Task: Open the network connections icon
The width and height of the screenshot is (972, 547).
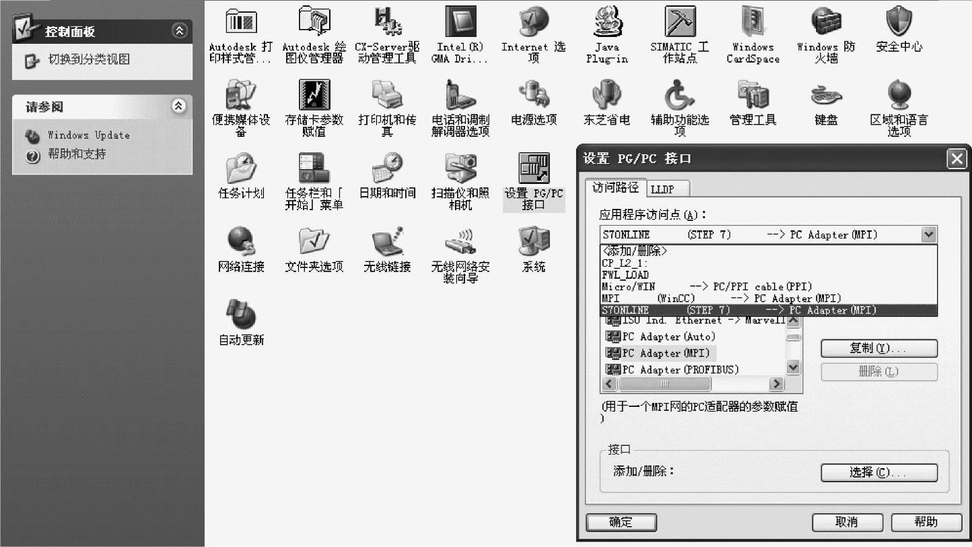Action: point(241,242)
